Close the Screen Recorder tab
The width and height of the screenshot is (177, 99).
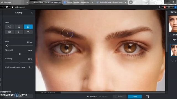coord(125,2)
